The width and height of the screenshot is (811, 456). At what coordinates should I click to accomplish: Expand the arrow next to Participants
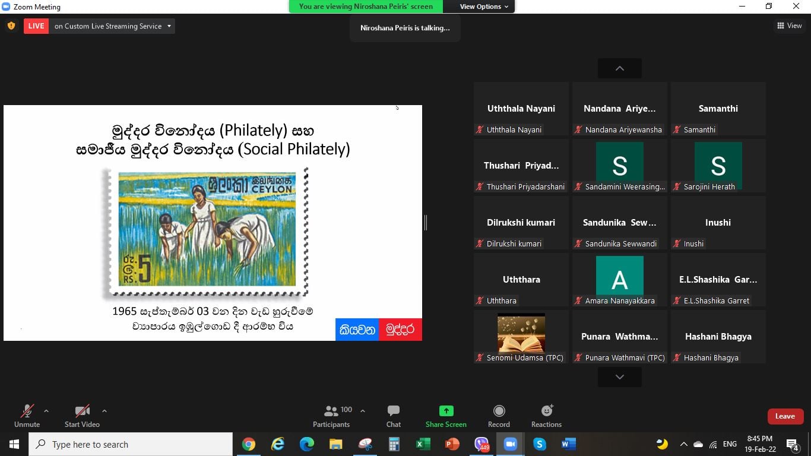click(x=363, y=411)
